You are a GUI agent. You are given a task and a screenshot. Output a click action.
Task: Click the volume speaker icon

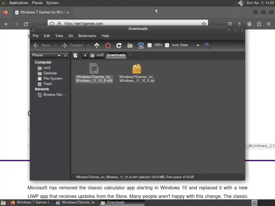241,3
